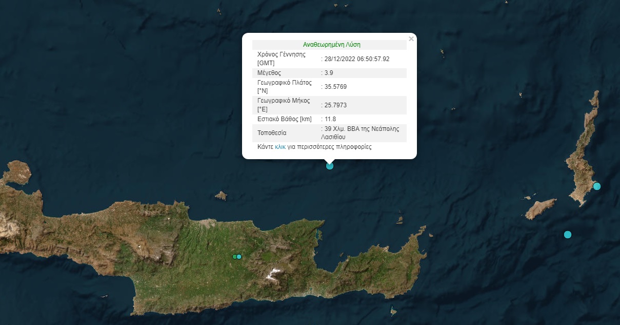Follow the 'κλικ' link for more information
Screen dimensions: 620x325
click(280, 147)
